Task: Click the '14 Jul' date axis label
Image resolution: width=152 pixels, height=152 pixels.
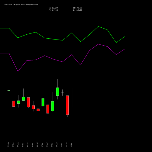Action: [67, 145]
